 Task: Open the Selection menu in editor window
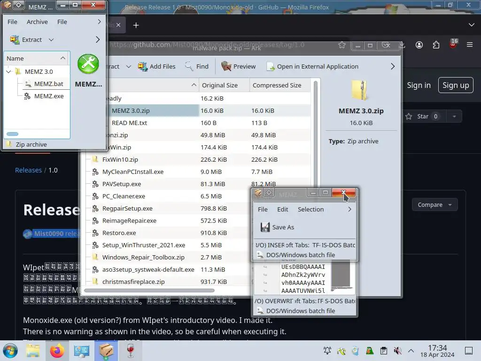click(310, 209)
